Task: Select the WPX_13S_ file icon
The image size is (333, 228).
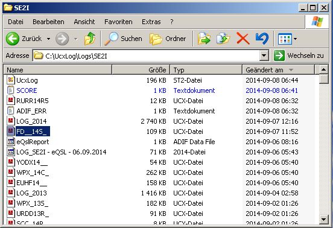Action: point(11,203)
